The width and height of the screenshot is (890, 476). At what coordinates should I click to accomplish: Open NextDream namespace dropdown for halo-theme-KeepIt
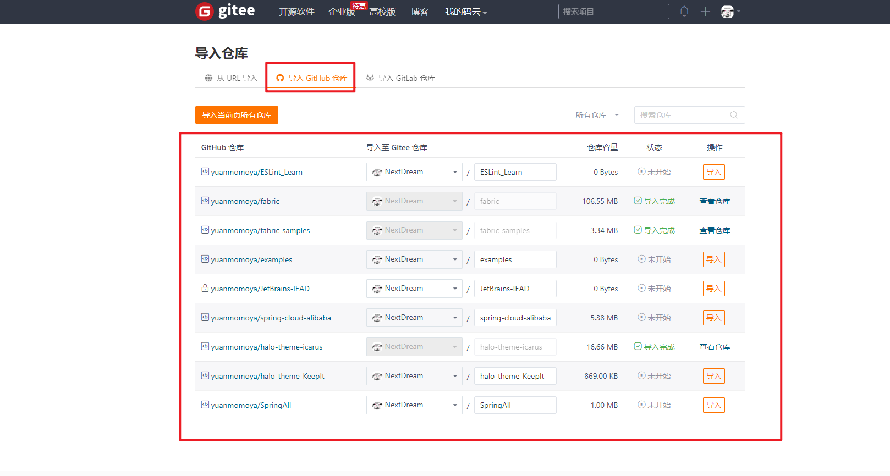coord(414,376)
